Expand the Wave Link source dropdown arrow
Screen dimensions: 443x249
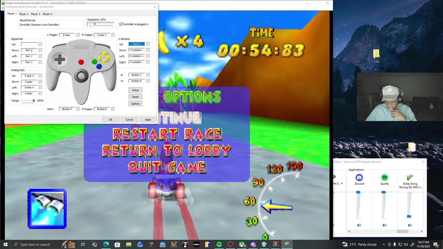(x=342, y=184)
